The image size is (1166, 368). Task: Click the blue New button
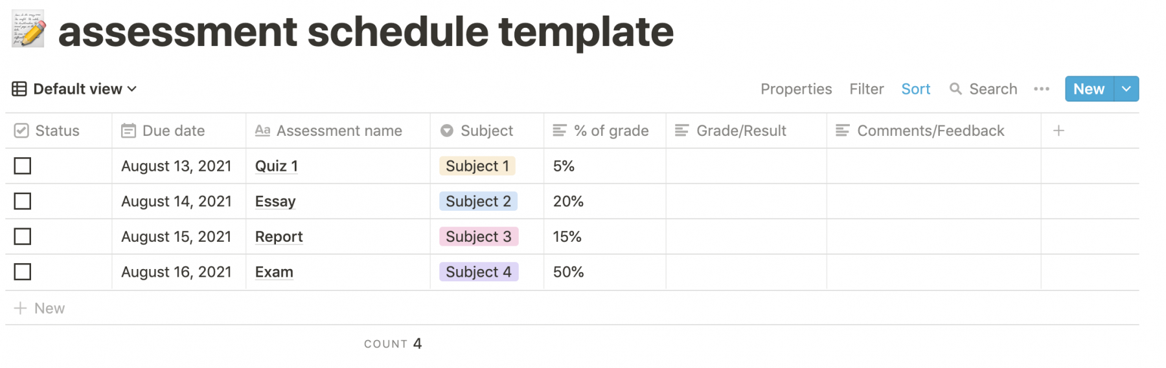point(1089,89)
